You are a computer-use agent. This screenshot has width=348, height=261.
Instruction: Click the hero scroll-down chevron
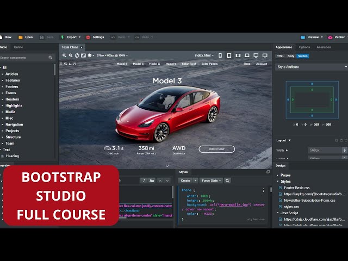pyautogui.click(x=167, y=166)
